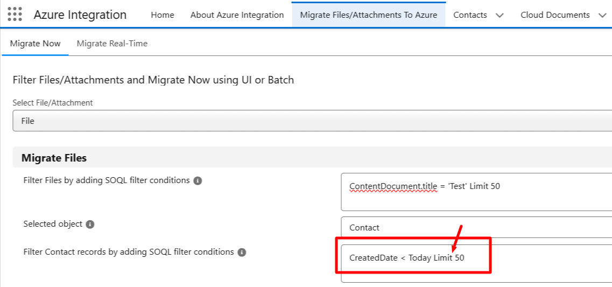Open Select File/Attachment combo box showing File
The height and width of the screenshot is (287, 612).
[x=312, y=121]
